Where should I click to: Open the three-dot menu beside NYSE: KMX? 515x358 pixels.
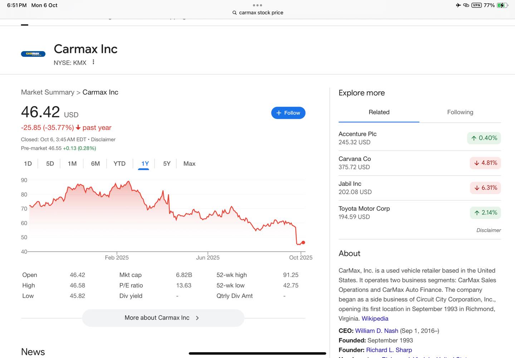pyautogui.click(x=93, y=62)
